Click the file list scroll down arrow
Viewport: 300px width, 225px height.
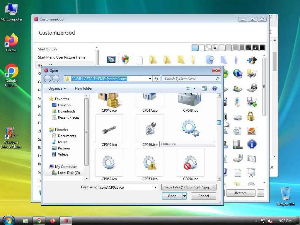point(219,178)
